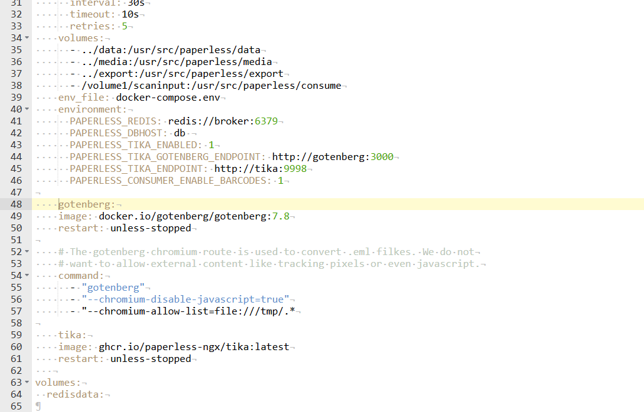Screen dimensions: 644x412
Task: Click the end-of-file pilcrow on line 65
Action: click(38, 406)
